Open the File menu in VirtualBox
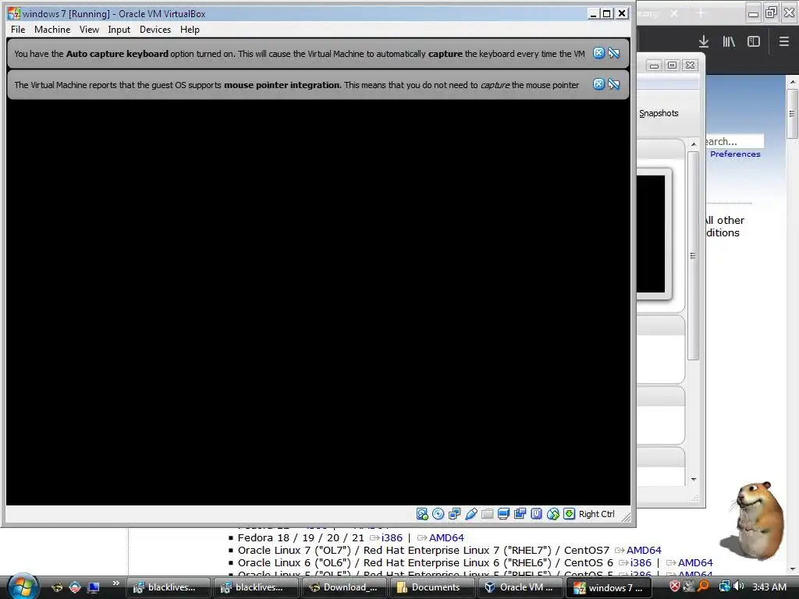 point(18,30)
